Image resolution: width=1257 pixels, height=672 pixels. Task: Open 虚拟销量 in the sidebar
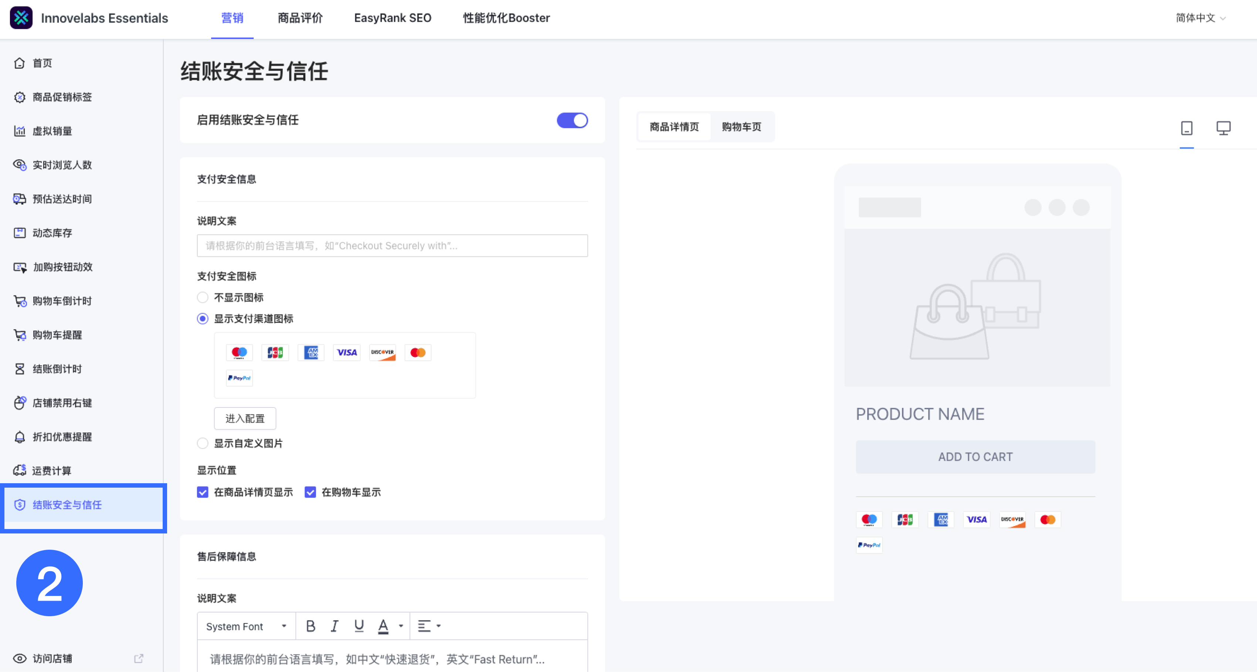point(52,131)
